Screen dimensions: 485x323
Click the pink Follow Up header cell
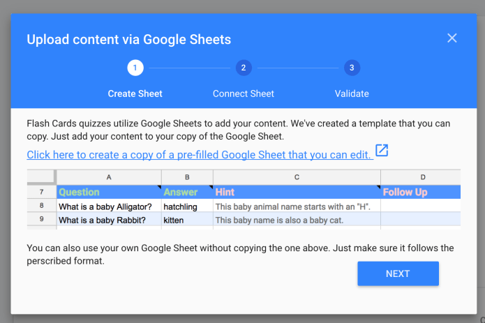(x=421, y=192)
